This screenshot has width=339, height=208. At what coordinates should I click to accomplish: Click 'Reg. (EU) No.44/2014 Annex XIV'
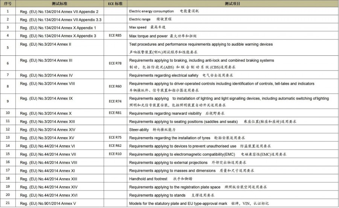tap(49, 187)
